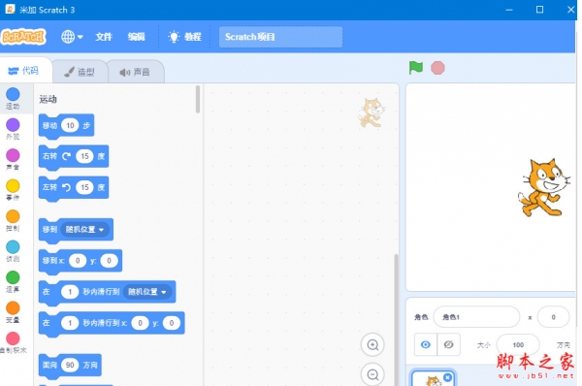Click the Scratch项目 project name field

point(280,37)
